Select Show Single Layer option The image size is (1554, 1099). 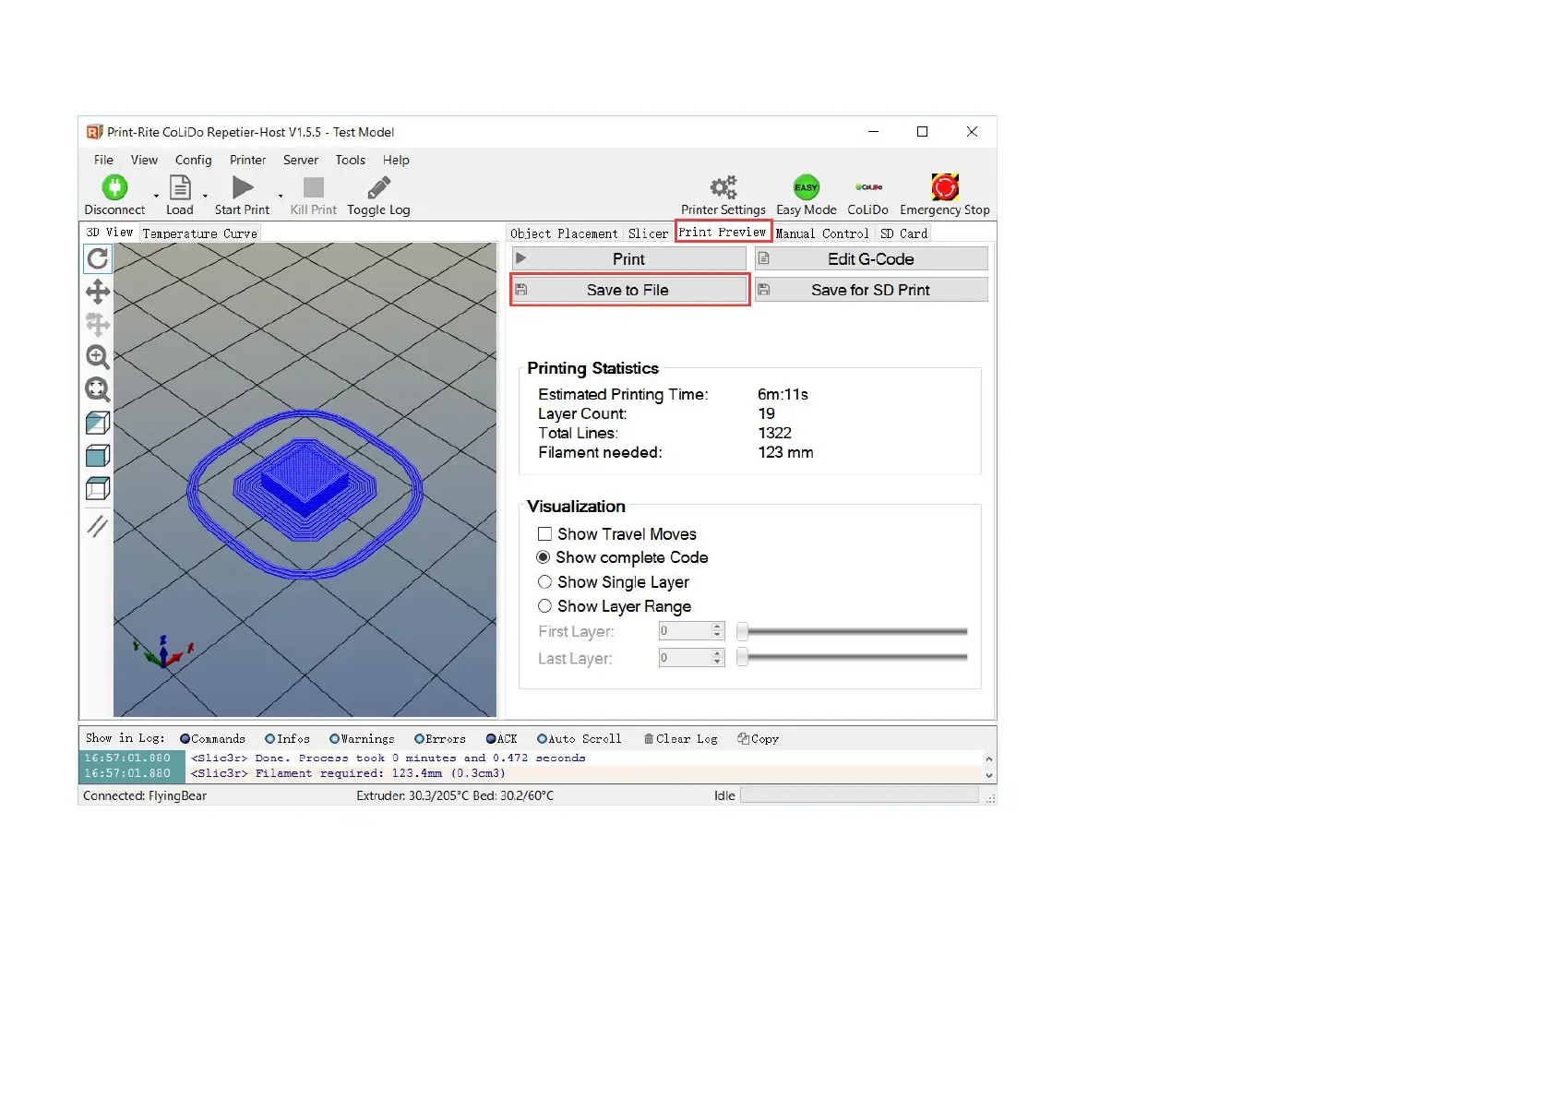pos(545,582)
